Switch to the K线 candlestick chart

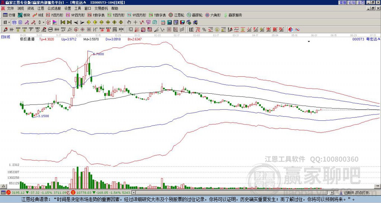tap(38, 15)
